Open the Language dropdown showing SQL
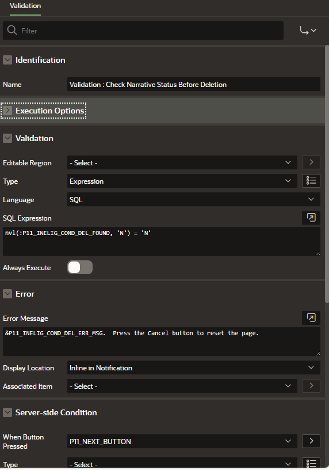 click(x=194, y=199)
